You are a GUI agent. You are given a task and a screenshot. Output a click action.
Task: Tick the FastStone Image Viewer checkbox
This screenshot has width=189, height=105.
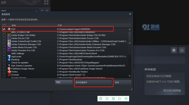tap(4, 69)
